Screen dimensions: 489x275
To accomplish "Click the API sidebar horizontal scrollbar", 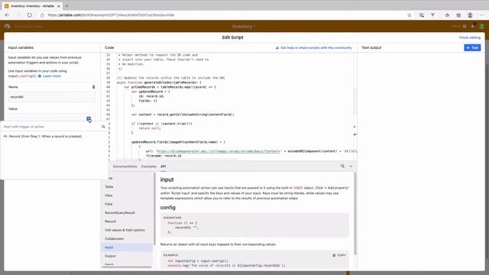I will [127, 267].
